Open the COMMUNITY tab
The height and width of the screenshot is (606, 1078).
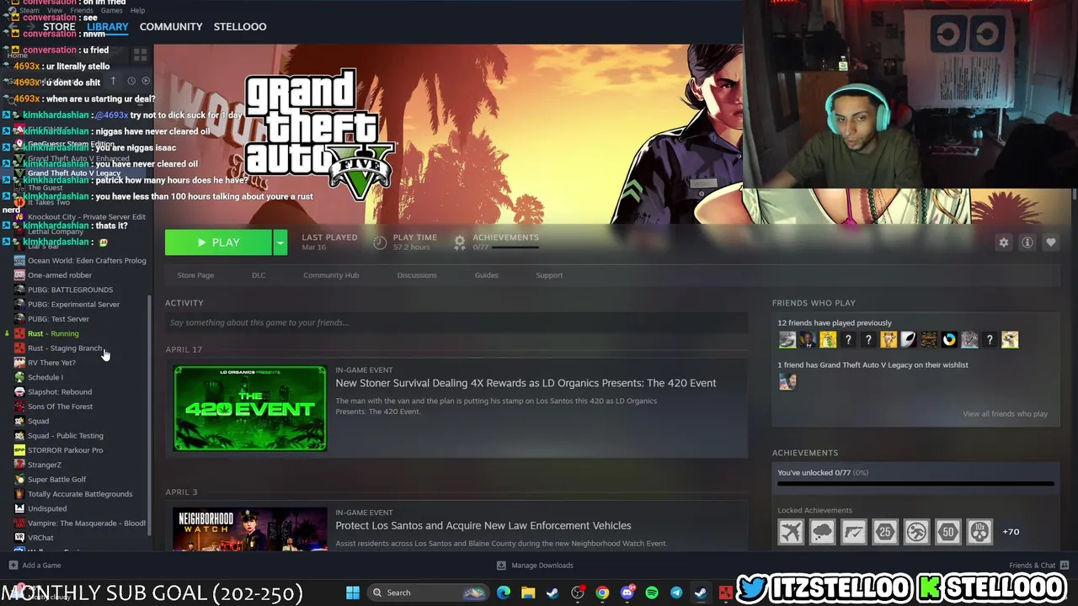tap(171, 27)
